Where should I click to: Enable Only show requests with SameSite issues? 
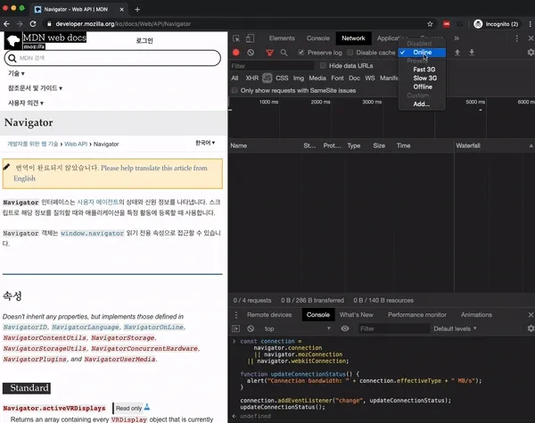point(235,90)
